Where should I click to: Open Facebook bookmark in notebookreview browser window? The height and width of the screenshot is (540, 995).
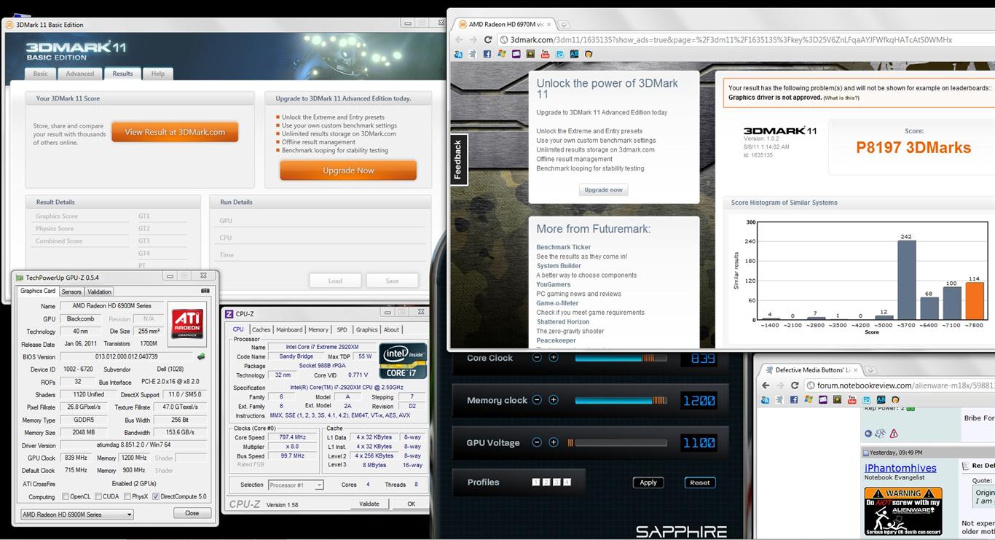click(x=794, y=399)
